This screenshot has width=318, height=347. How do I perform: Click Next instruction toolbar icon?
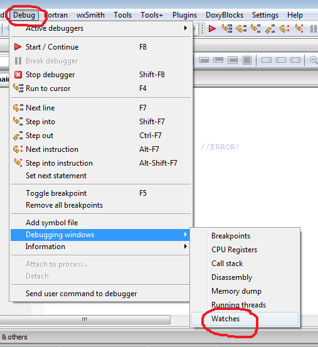click(285, 28)
